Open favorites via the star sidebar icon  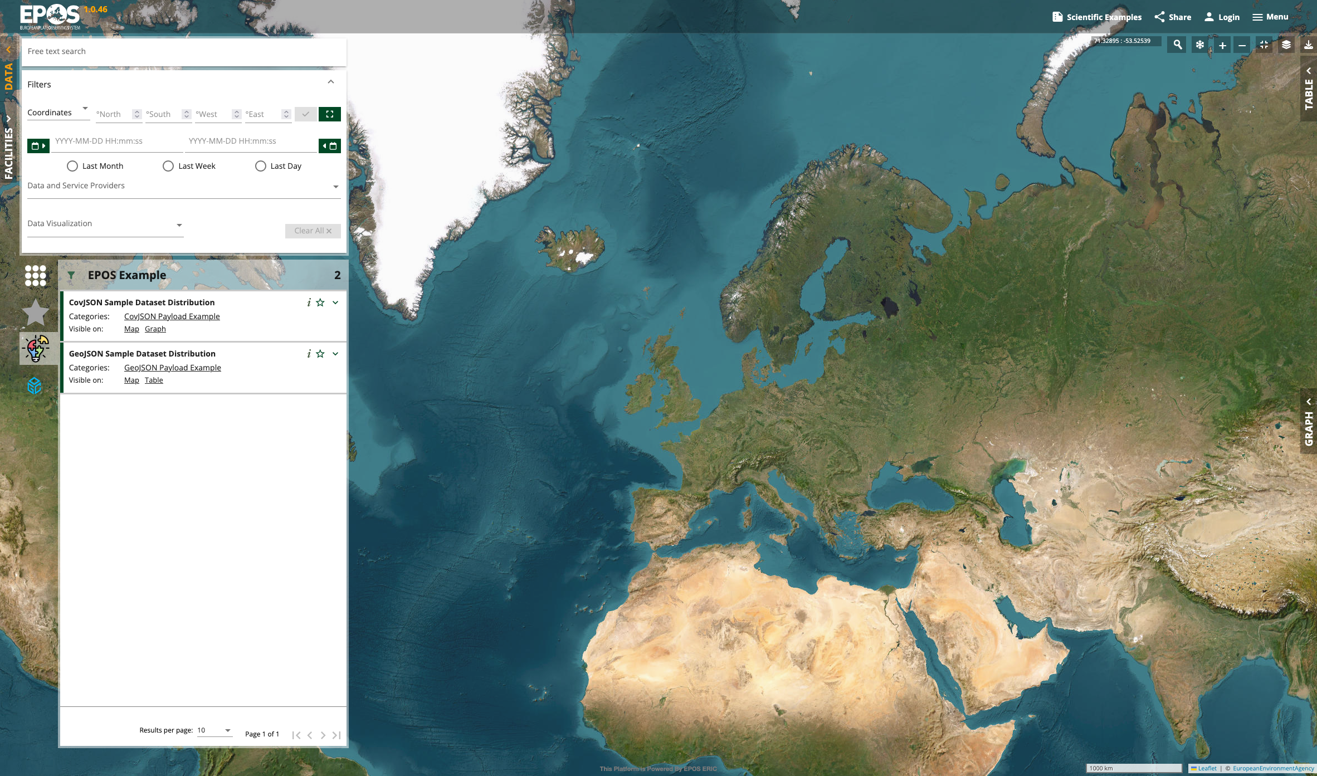pos(36,313)
